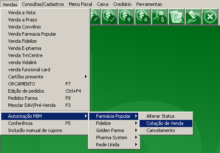The height and width of the screenshot is (153, 220).
Task: Open the Menu Fiscal menu
Action: 80,4
